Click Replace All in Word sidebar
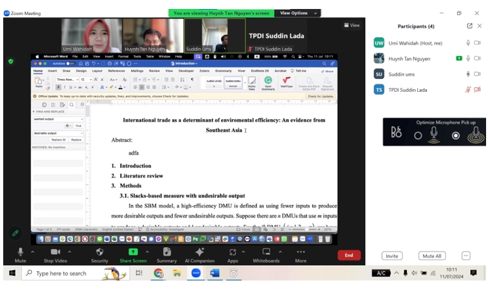The image size is (488, 301). (58, 140)
